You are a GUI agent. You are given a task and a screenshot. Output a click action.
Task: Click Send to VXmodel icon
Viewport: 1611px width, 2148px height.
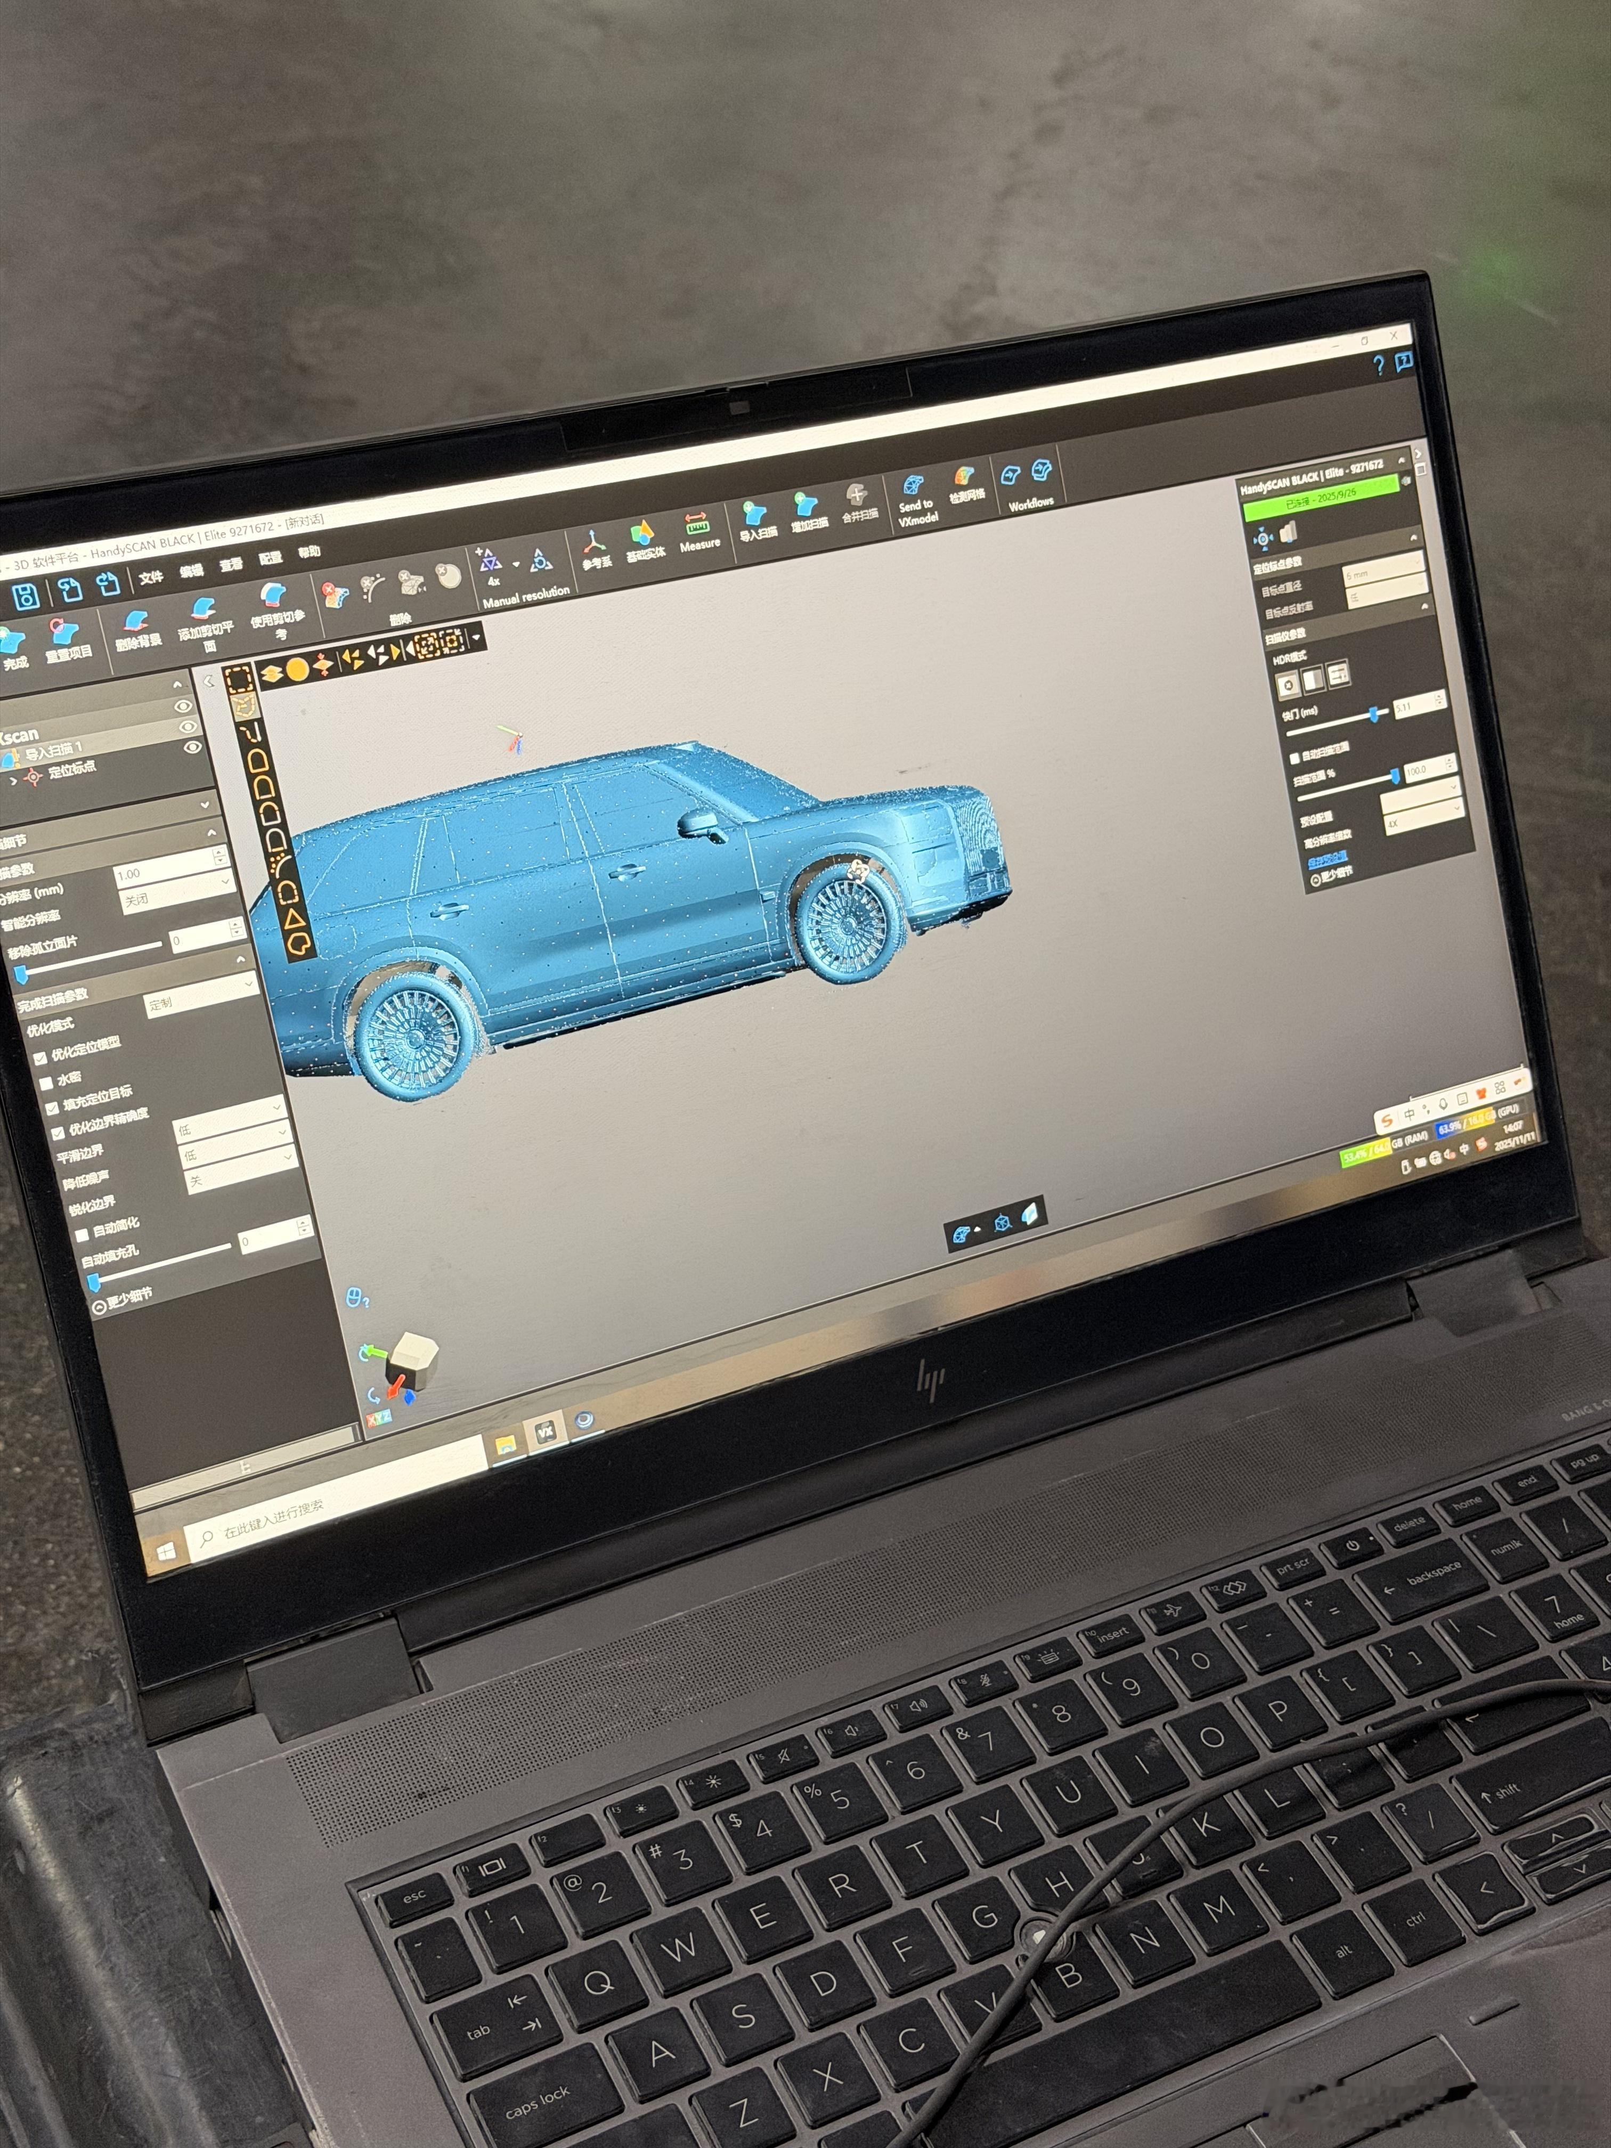pyautogui.click(x=913, y=485)
